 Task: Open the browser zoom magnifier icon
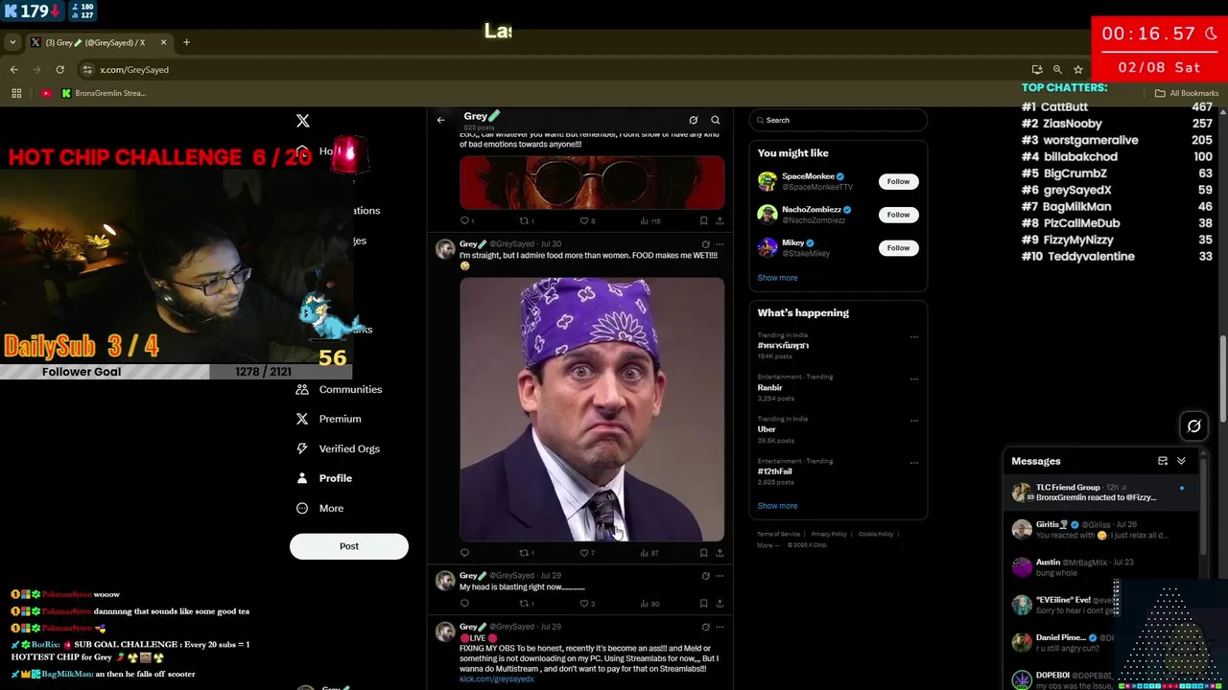1057,69
